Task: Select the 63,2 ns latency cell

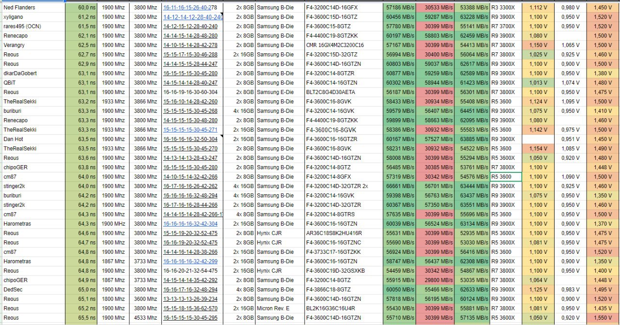Action: pos(81,102)
